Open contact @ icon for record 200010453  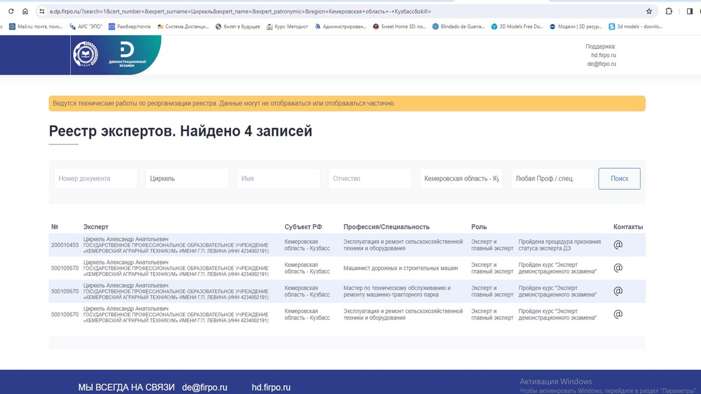pos(618,245)
